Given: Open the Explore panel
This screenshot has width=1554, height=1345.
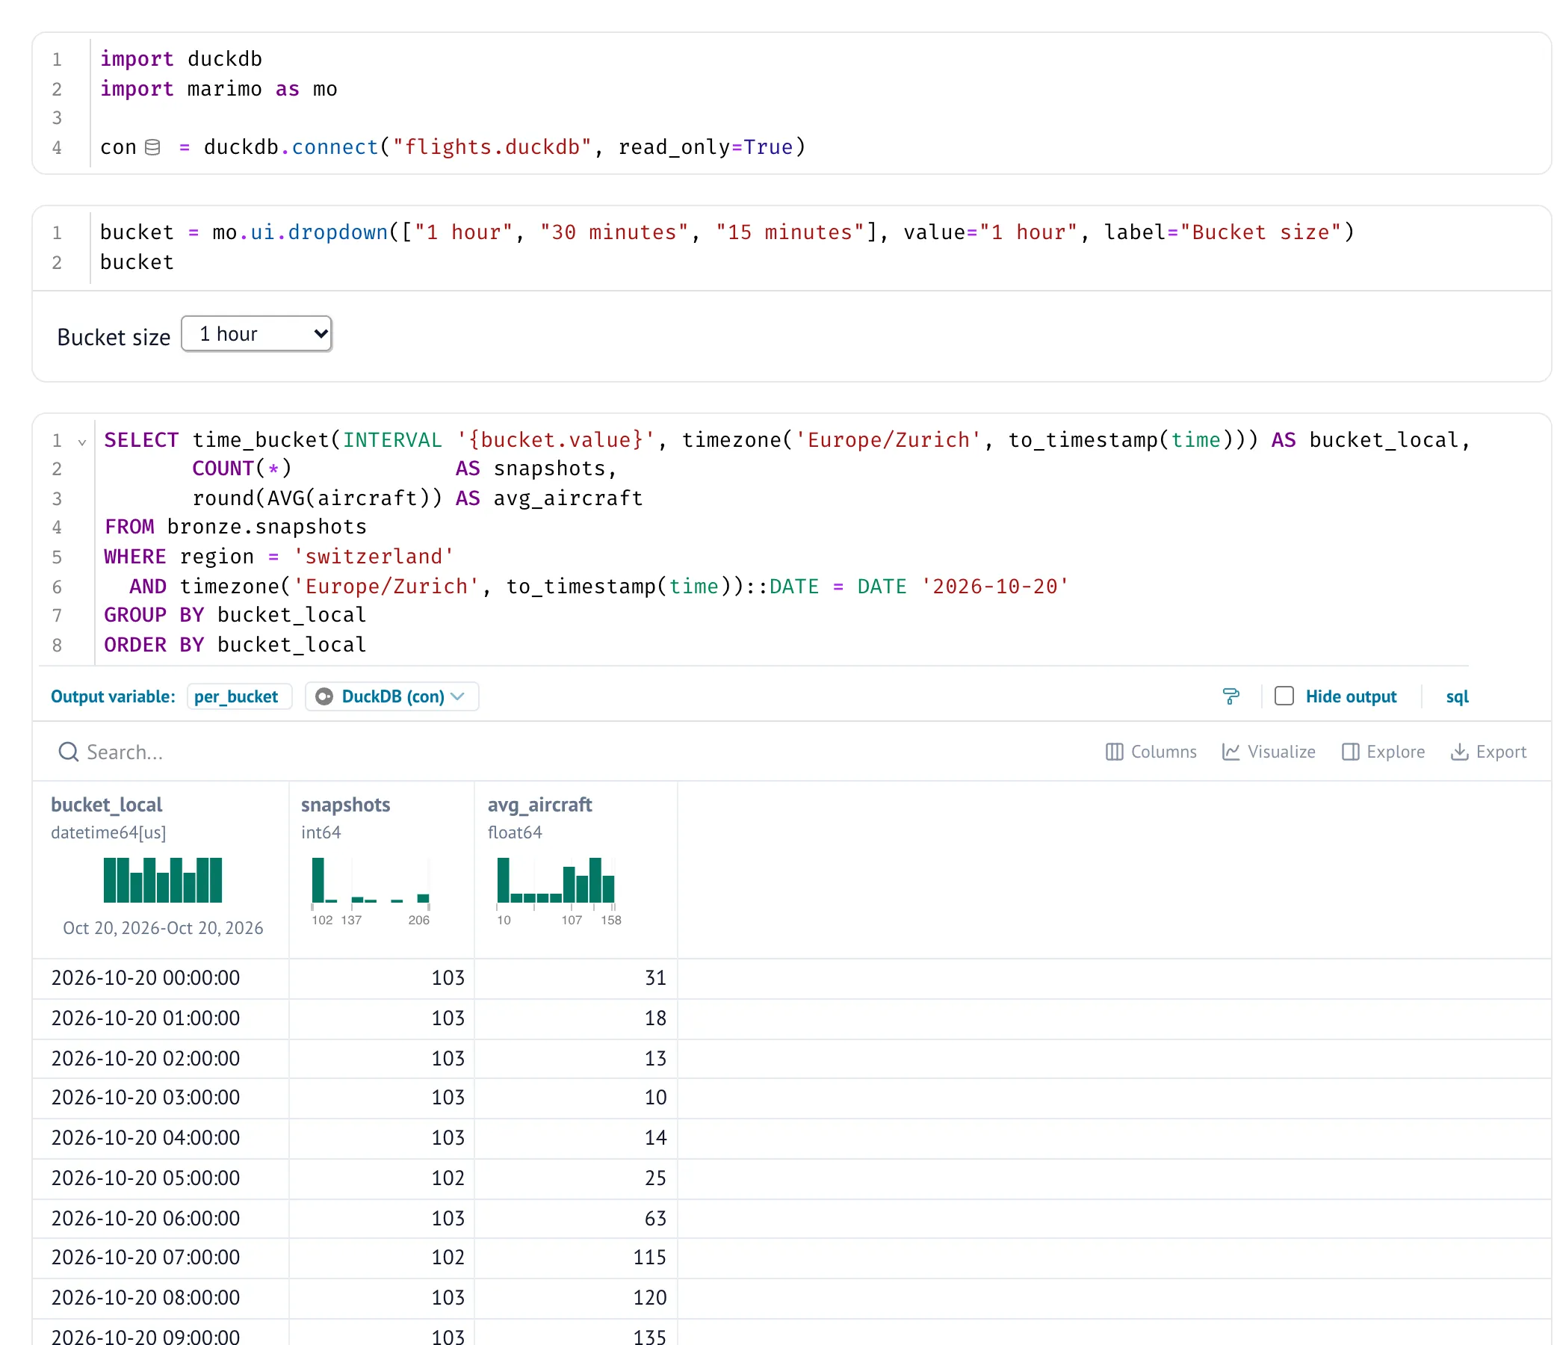Looking at the screenshot, I should (x=1383, y=751).
